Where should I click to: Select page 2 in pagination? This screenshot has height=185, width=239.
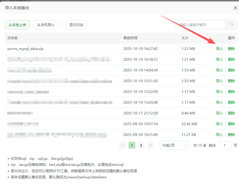(x=141, y=145)
